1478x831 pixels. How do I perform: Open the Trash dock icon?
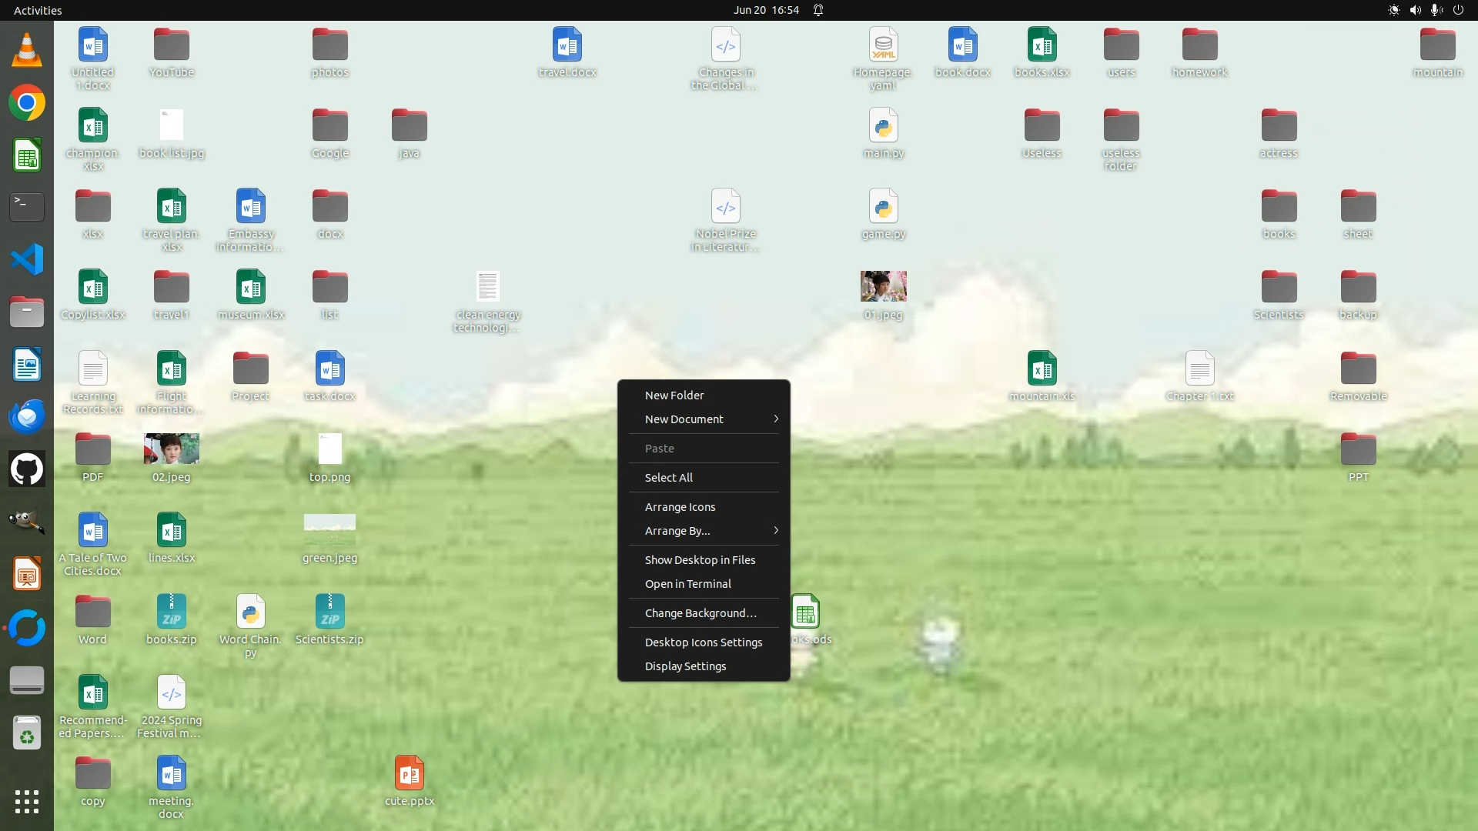(x=27, y=733)
